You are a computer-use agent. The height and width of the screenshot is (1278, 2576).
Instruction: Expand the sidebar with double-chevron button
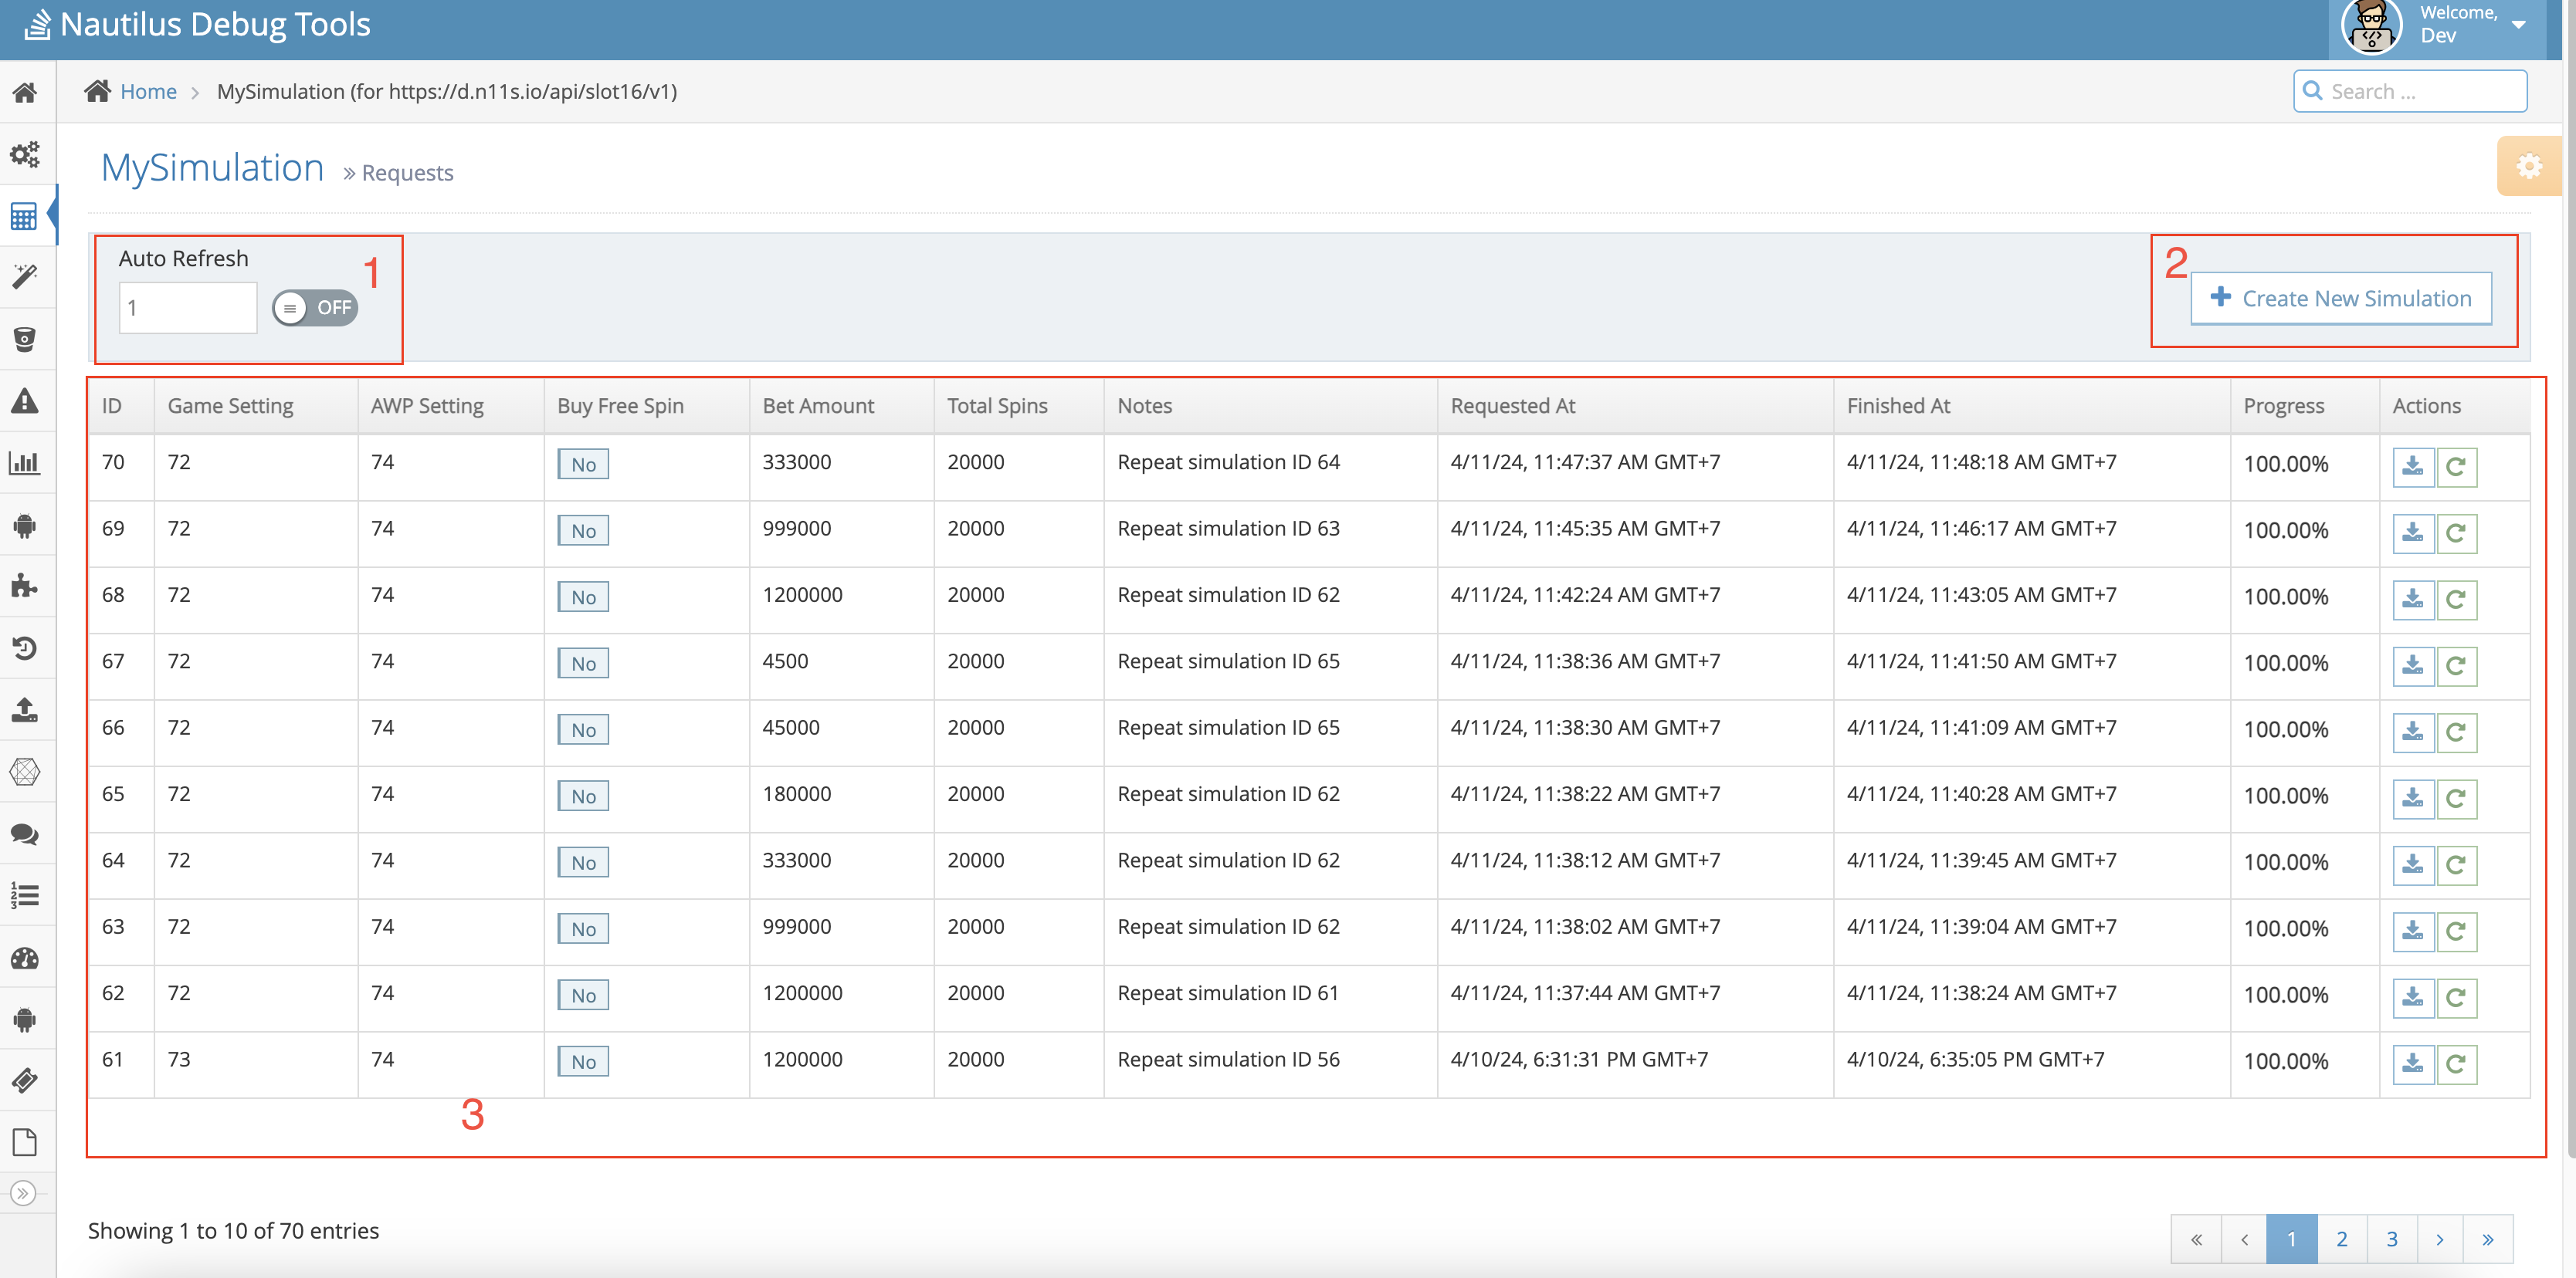[x=23, y=1193]
